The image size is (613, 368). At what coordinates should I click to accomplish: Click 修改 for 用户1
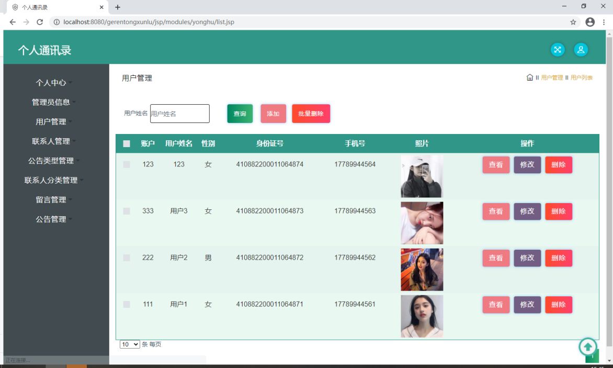(x=527, y=304)
